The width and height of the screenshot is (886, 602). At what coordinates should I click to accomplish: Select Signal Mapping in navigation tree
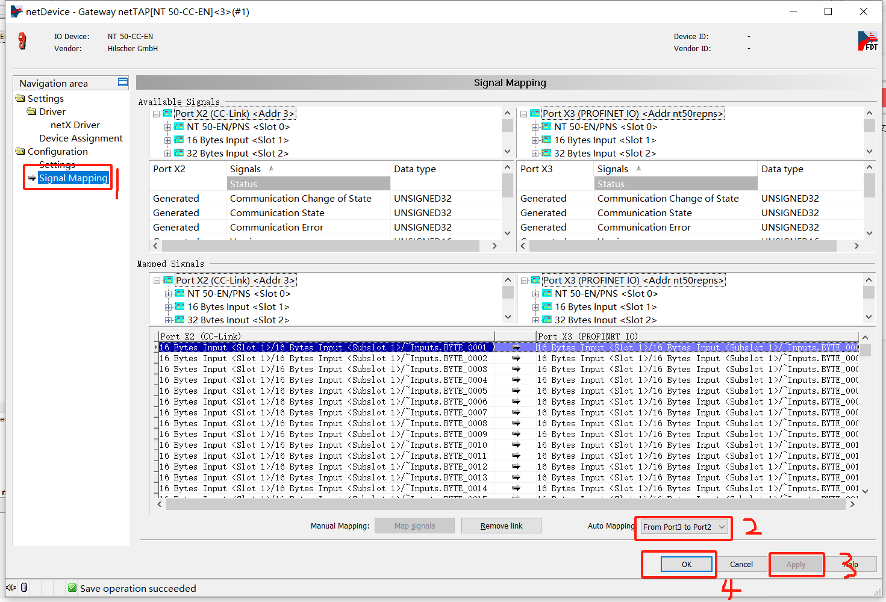[73, 178]
